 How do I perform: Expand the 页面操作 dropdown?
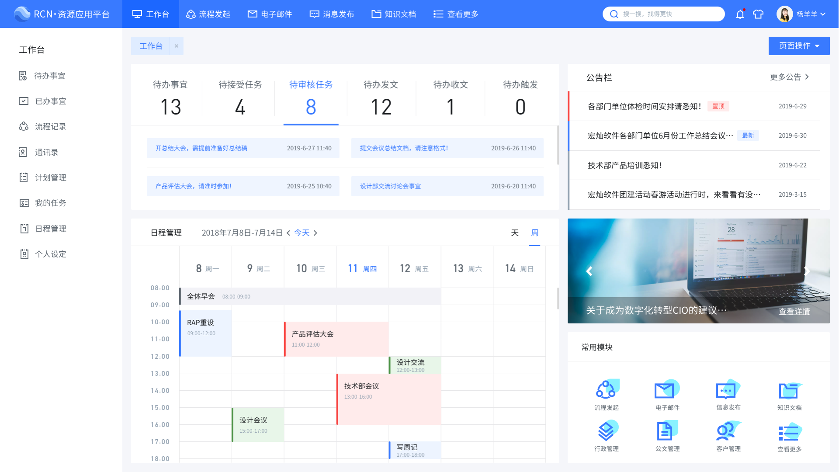tap(799, 46)
